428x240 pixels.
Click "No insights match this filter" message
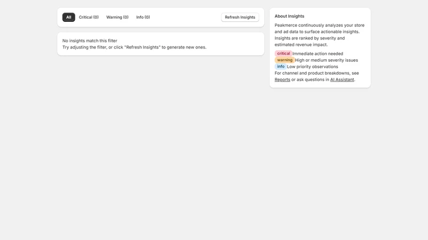(x=90, y=41)
